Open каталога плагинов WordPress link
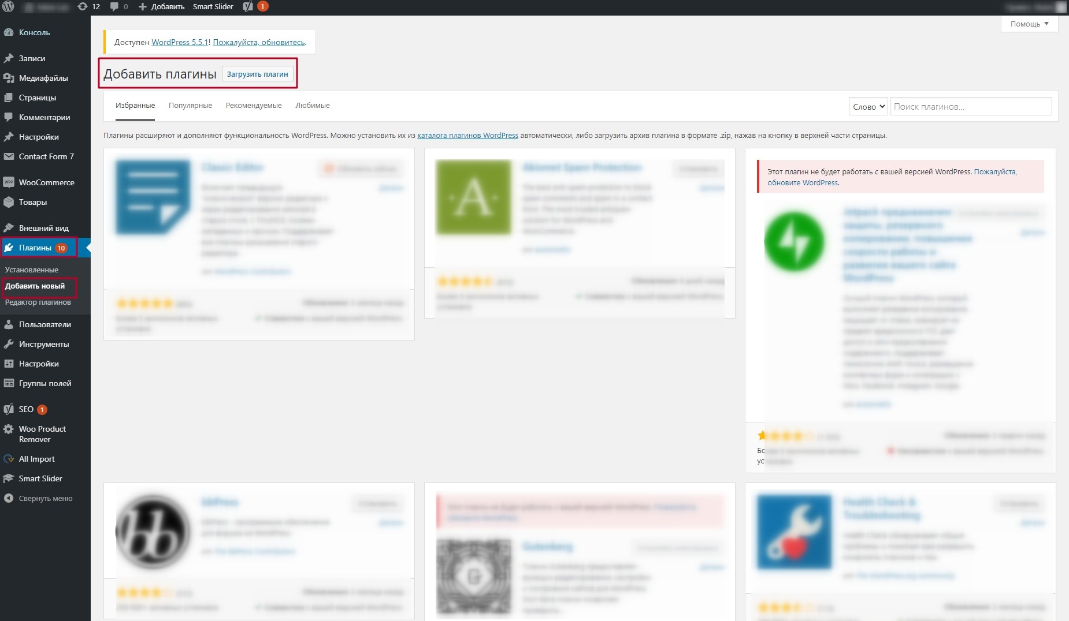The width and height of the screenshot is (1069, 621). [467, 135]
